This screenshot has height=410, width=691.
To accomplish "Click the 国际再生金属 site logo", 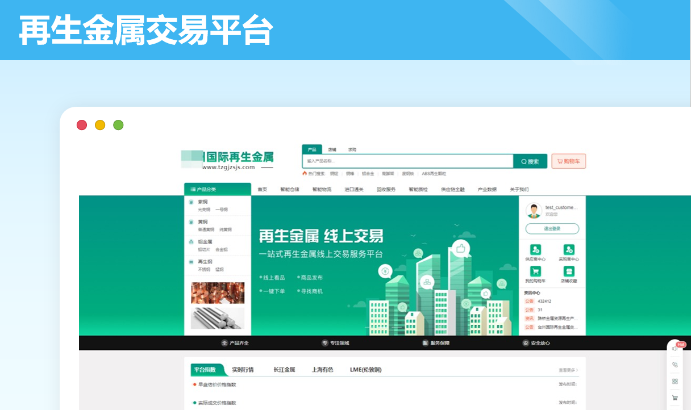I will point(227,160).
